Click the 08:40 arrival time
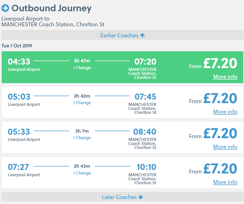This screenshot has height=204, width=244. pos(145,132)
